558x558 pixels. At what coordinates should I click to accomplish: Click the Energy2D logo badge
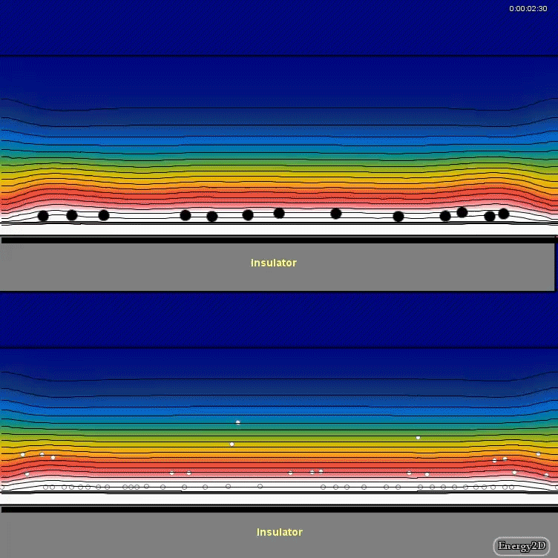click(x=522, y=545)
